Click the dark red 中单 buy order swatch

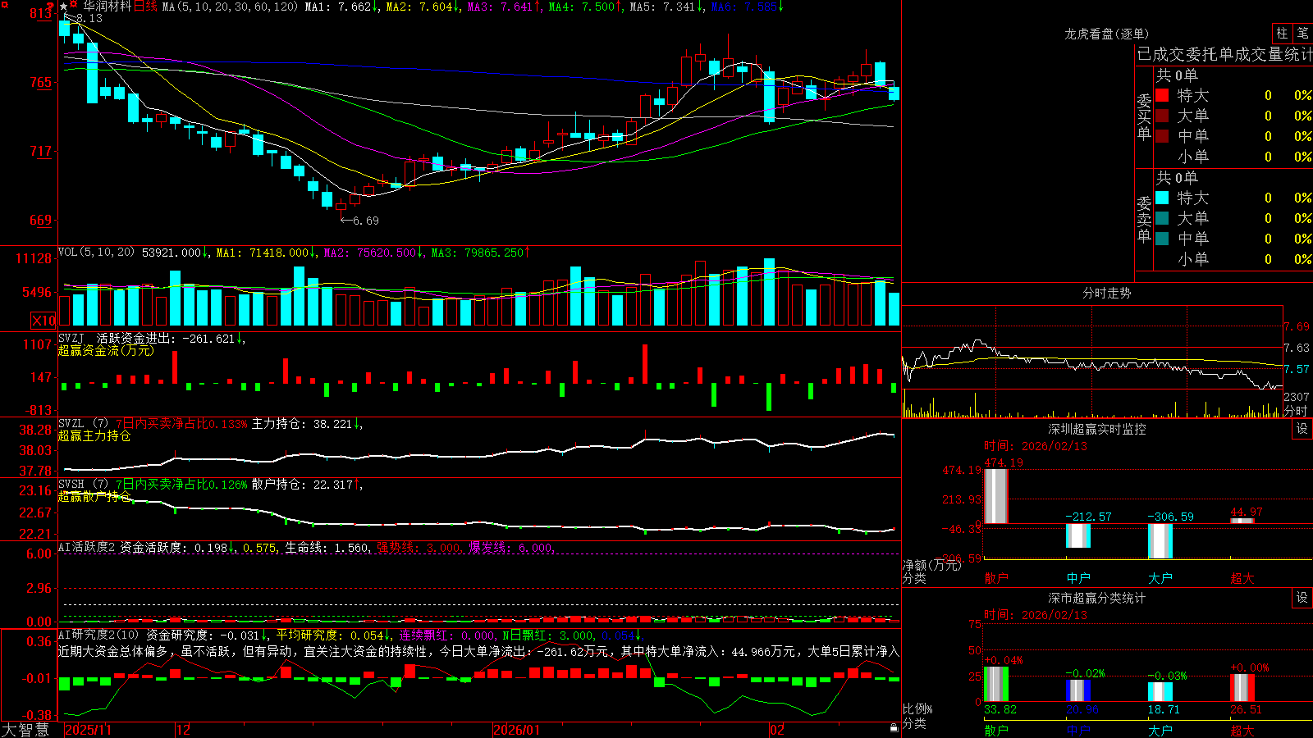coord(1162,136)
